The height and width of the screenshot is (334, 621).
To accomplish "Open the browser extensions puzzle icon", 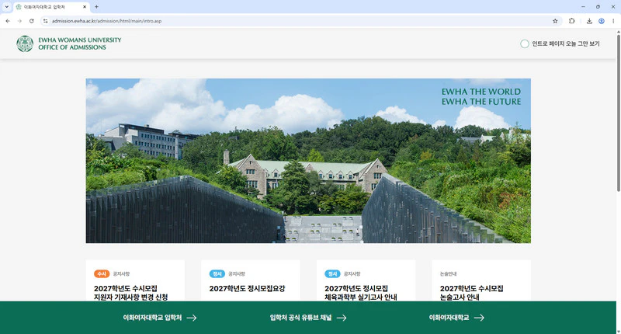I will [571, 21].
